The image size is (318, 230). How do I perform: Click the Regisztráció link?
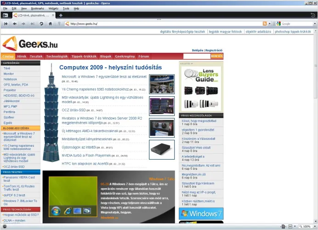pyautogui.click(x=214, y=50)
